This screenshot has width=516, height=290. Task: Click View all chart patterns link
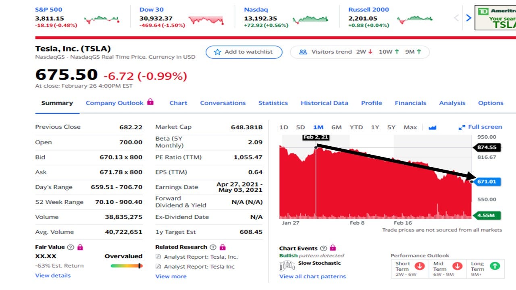(312, 276)
